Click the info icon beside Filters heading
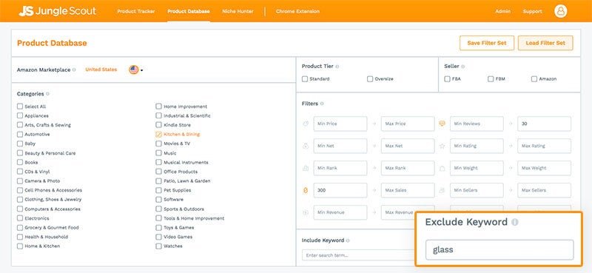This screenshot has height=273, width=592. (x=322, y=104)
